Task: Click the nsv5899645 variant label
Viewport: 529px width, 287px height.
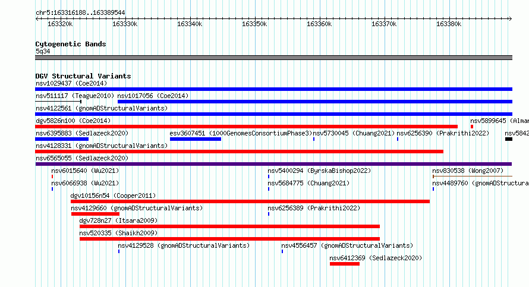Action: tap(500, 121)
